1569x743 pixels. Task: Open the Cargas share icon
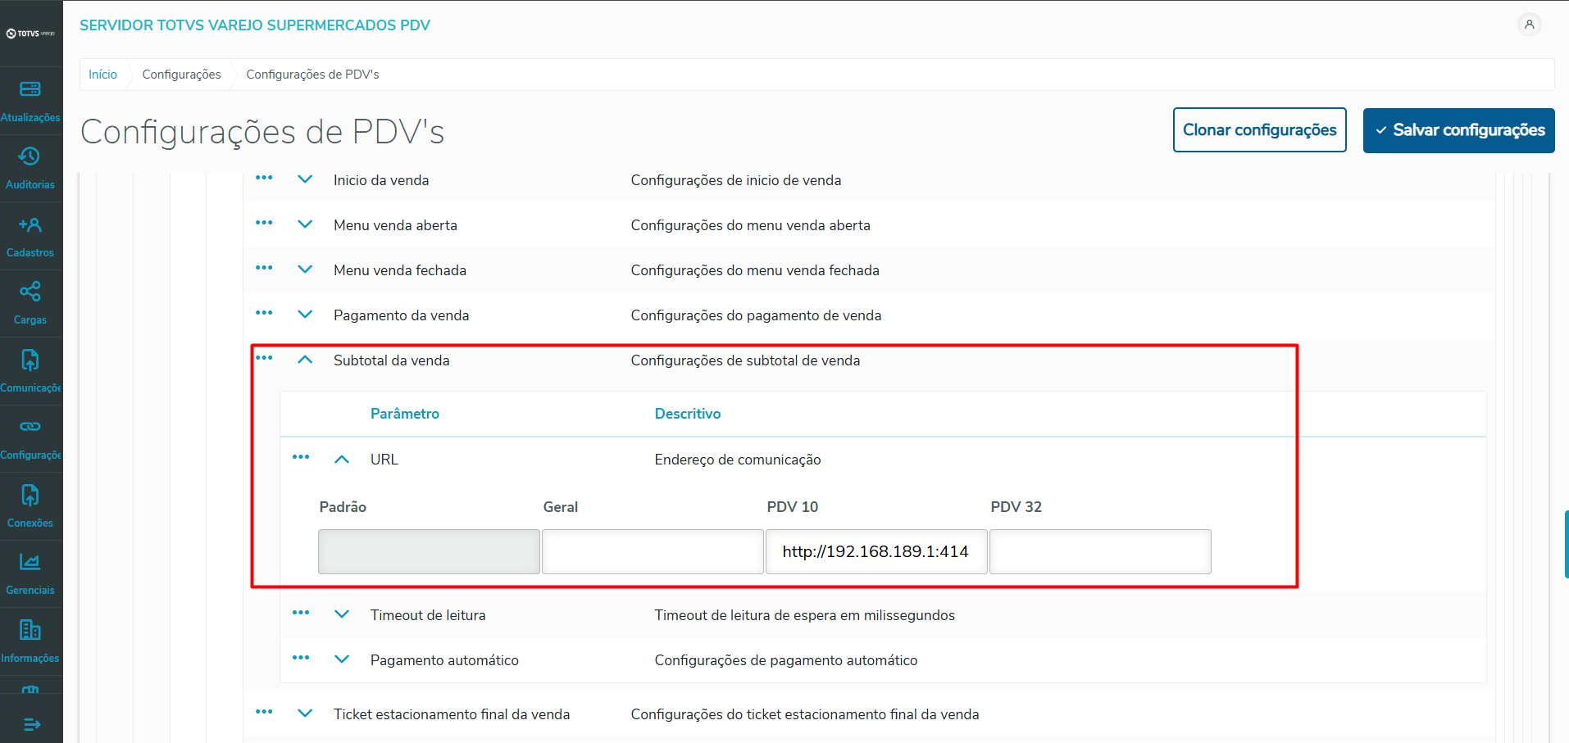tap(30, 292)
